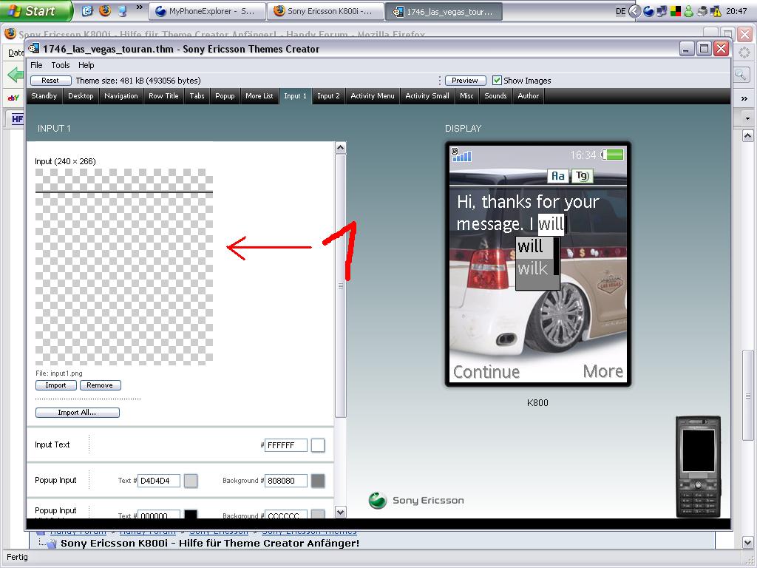Open the Firefox tab list dropdown arrow
The width and height of the screenshot is (757, 568).
pyautogui.click(x=747, y=118)
